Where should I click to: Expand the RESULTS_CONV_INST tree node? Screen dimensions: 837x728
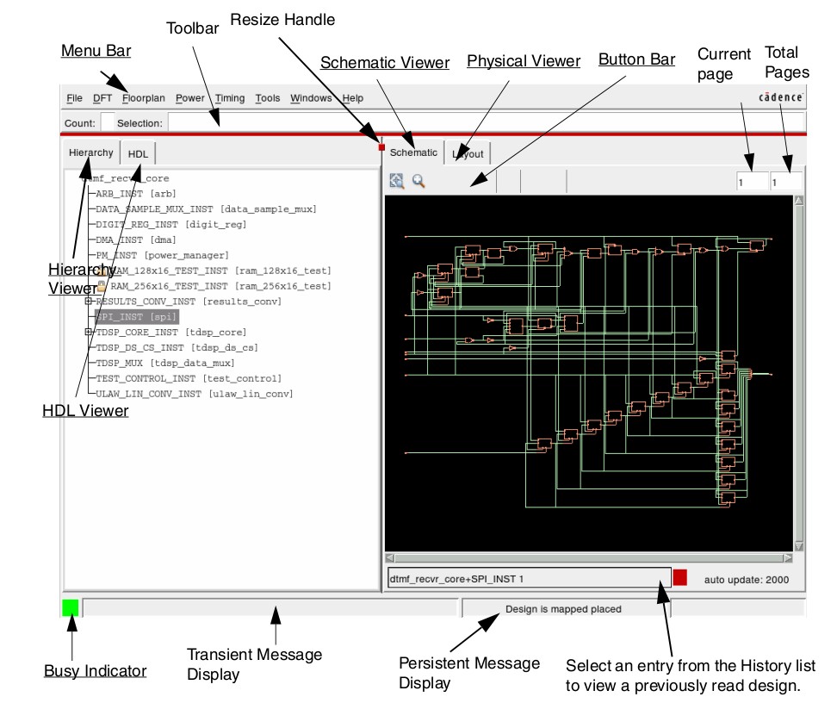click(89, 302)
